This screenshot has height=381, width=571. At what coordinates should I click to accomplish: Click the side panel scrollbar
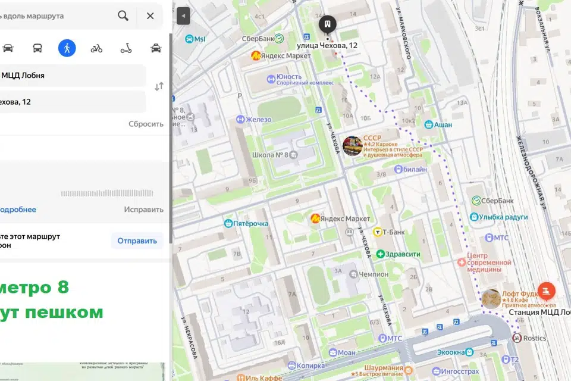(x=171, y=139)
